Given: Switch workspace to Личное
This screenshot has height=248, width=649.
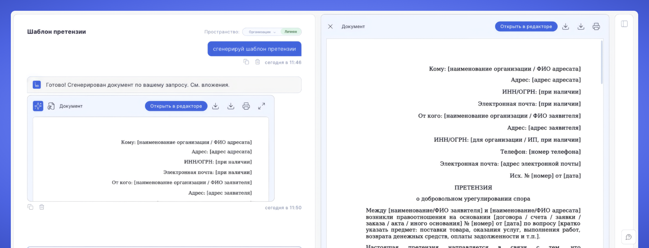Looking at the screenshot, I should 291,32.
